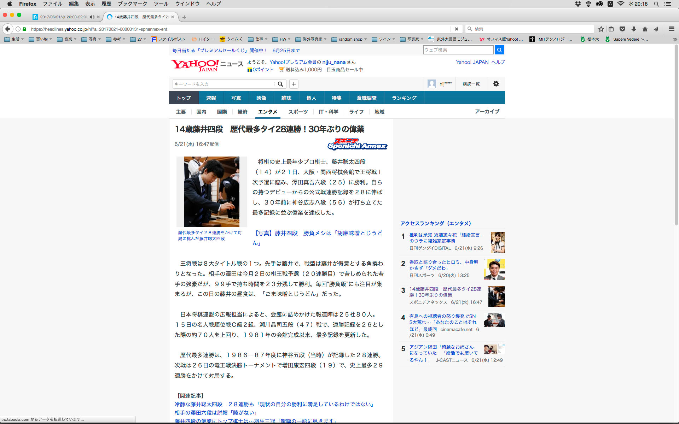Show more bookmarks with the overflow chevron
This screenshot has width=679, height=424.
(674, 39)
